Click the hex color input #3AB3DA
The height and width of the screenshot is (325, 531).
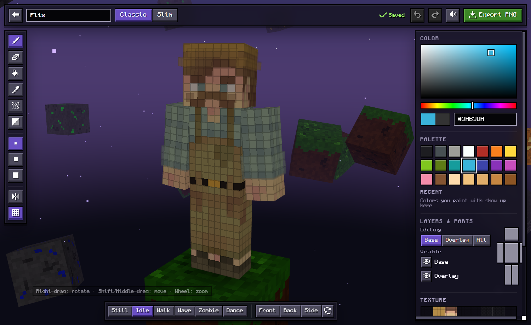(x=485, y=119)
